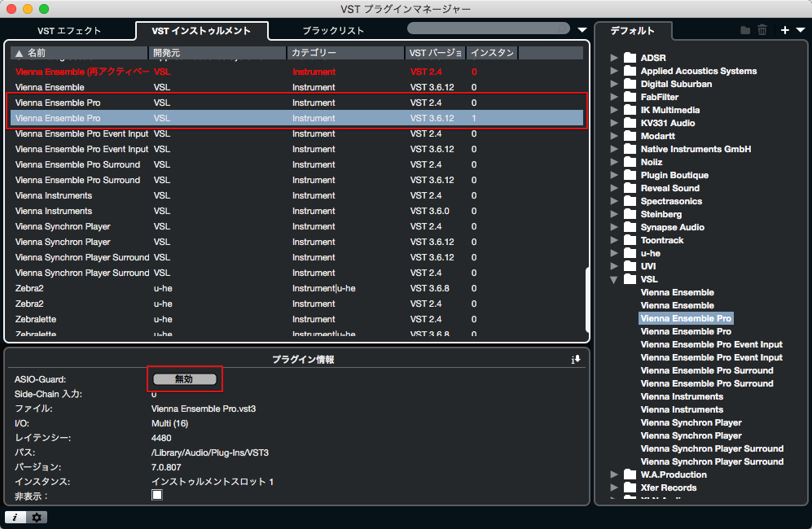This screenshot has height=529, width=812.
Task: Expand the FabFilter folder triangle
Action: [x=614, y=97]
